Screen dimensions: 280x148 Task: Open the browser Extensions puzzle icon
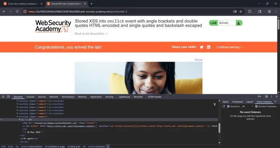pos(250,12)
